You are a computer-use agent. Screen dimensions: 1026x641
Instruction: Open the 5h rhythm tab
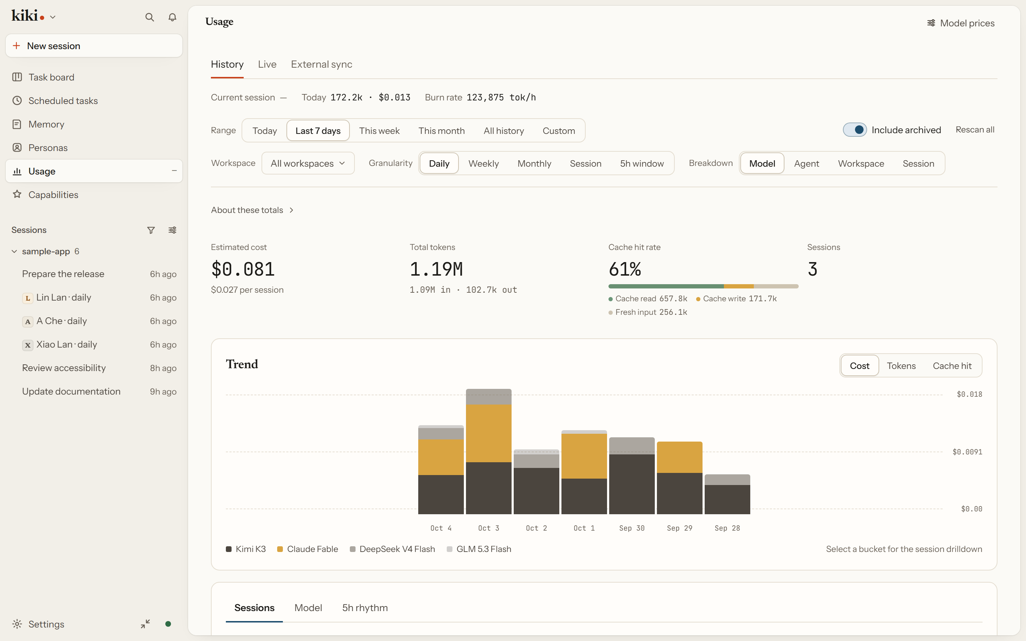pyautogui.click(x=365, y=608)
